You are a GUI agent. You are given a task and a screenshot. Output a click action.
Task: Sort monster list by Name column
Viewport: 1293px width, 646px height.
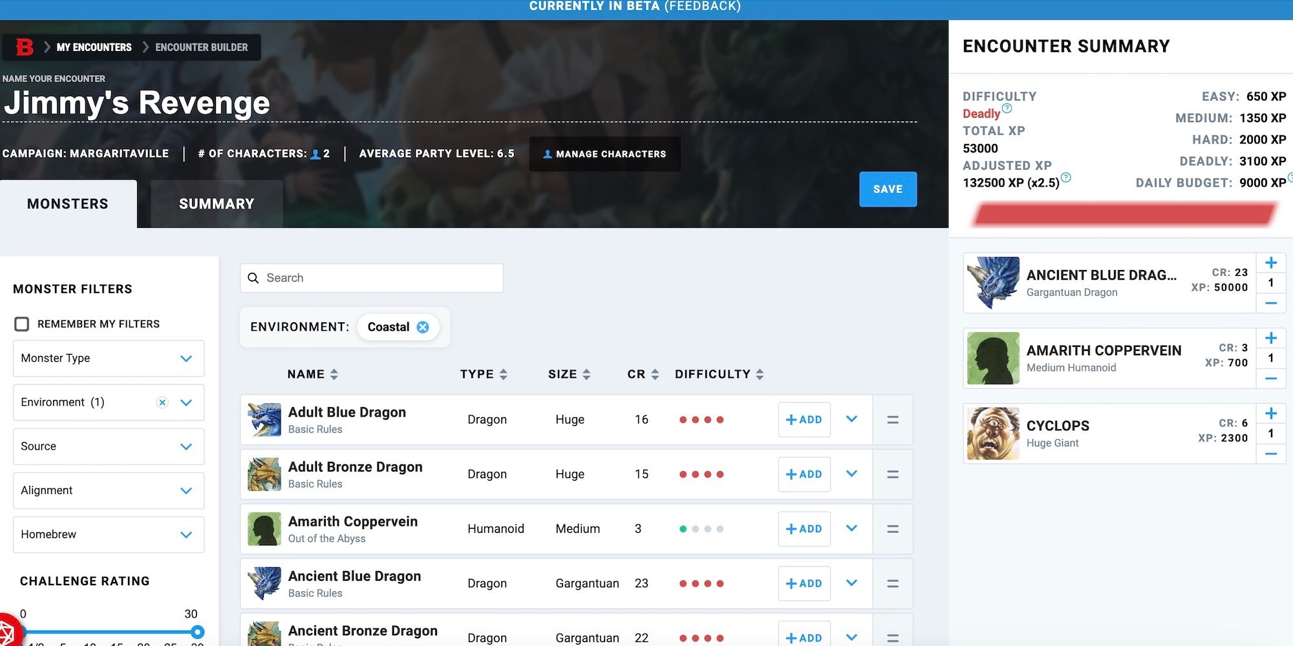312,374
